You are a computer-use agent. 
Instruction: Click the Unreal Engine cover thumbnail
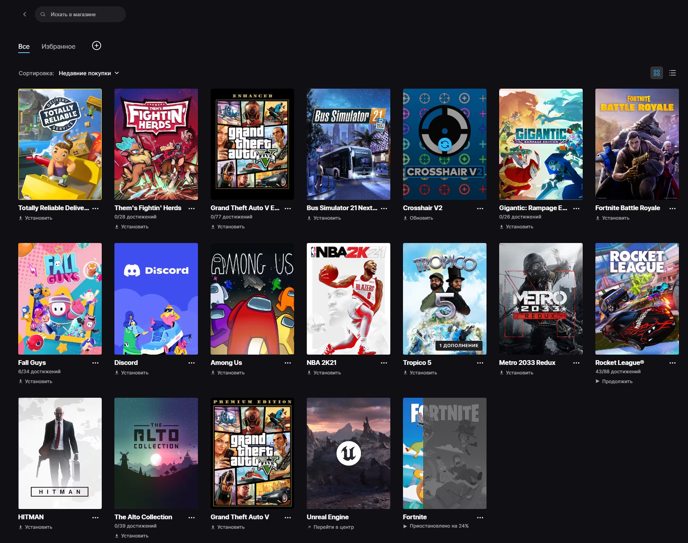pos(348,453)
